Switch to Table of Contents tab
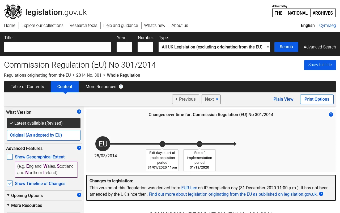The height and width of the screenshot is (213, 340). 27,87
